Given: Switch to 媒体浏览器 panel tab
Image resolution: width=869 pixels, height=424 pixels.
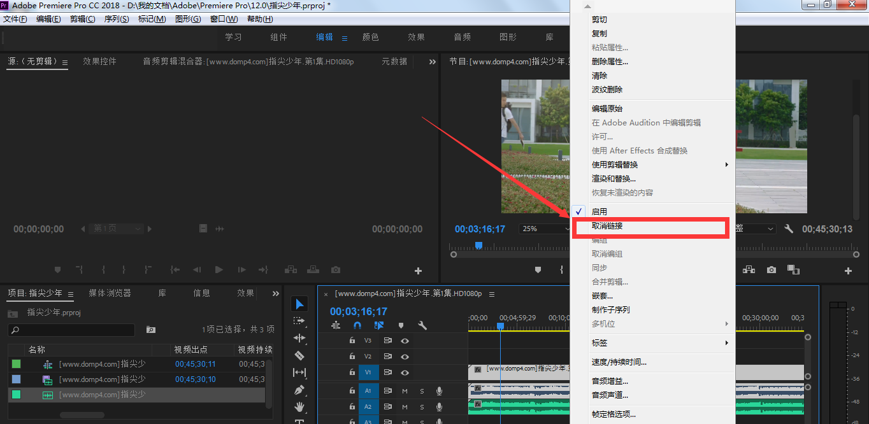Looking at the screenshot, I should 110,293.
